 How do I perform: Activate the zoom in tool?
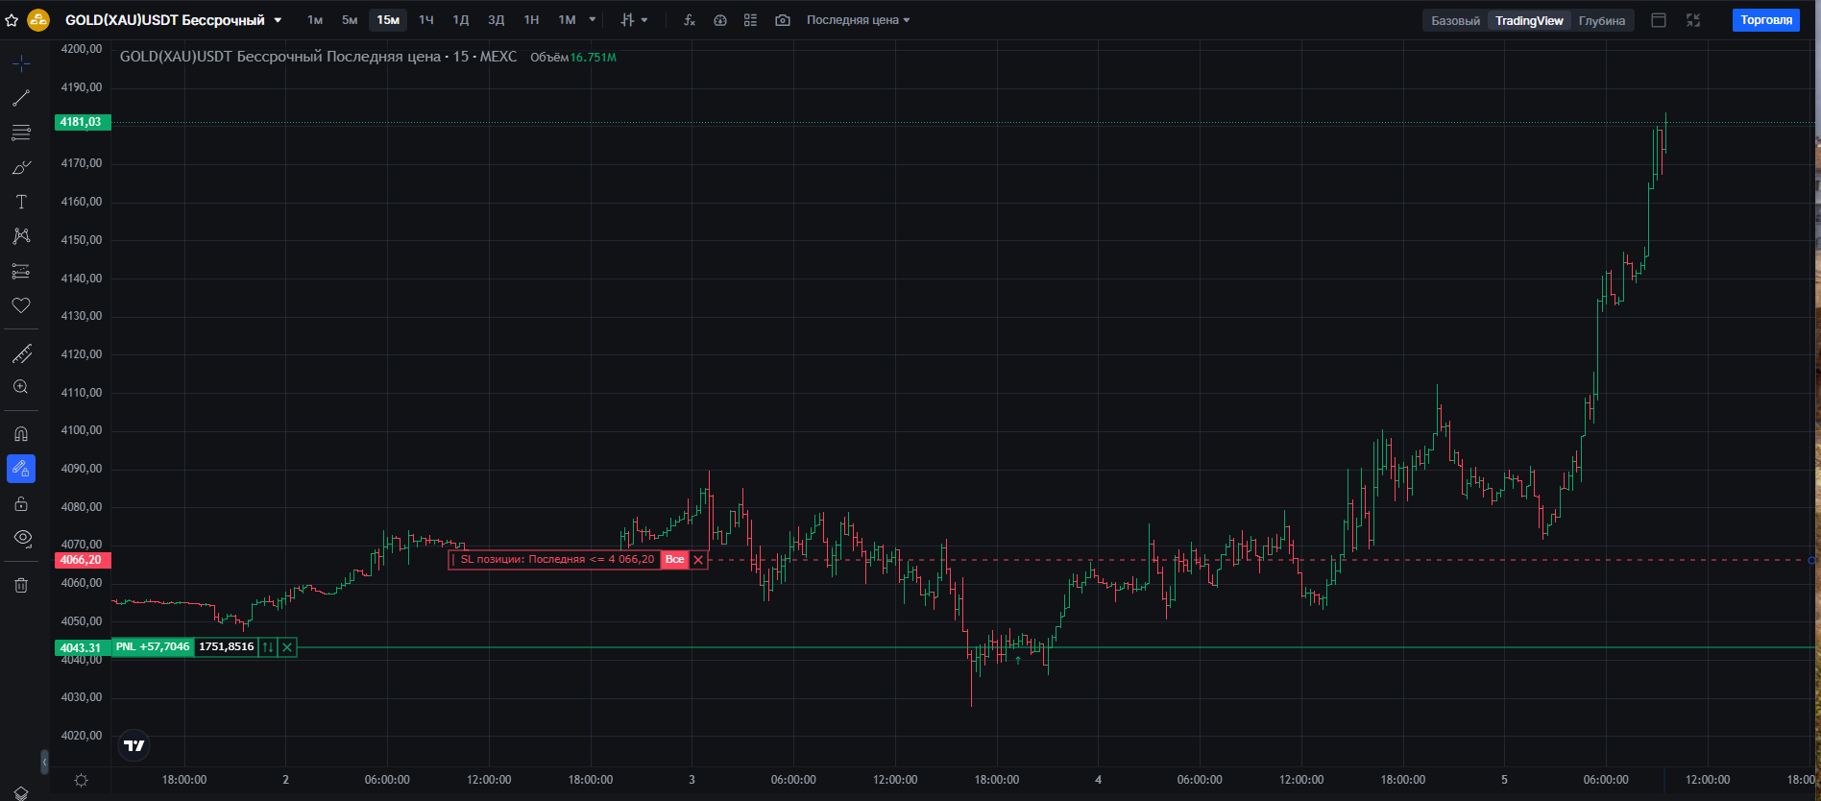pos(21,388)
